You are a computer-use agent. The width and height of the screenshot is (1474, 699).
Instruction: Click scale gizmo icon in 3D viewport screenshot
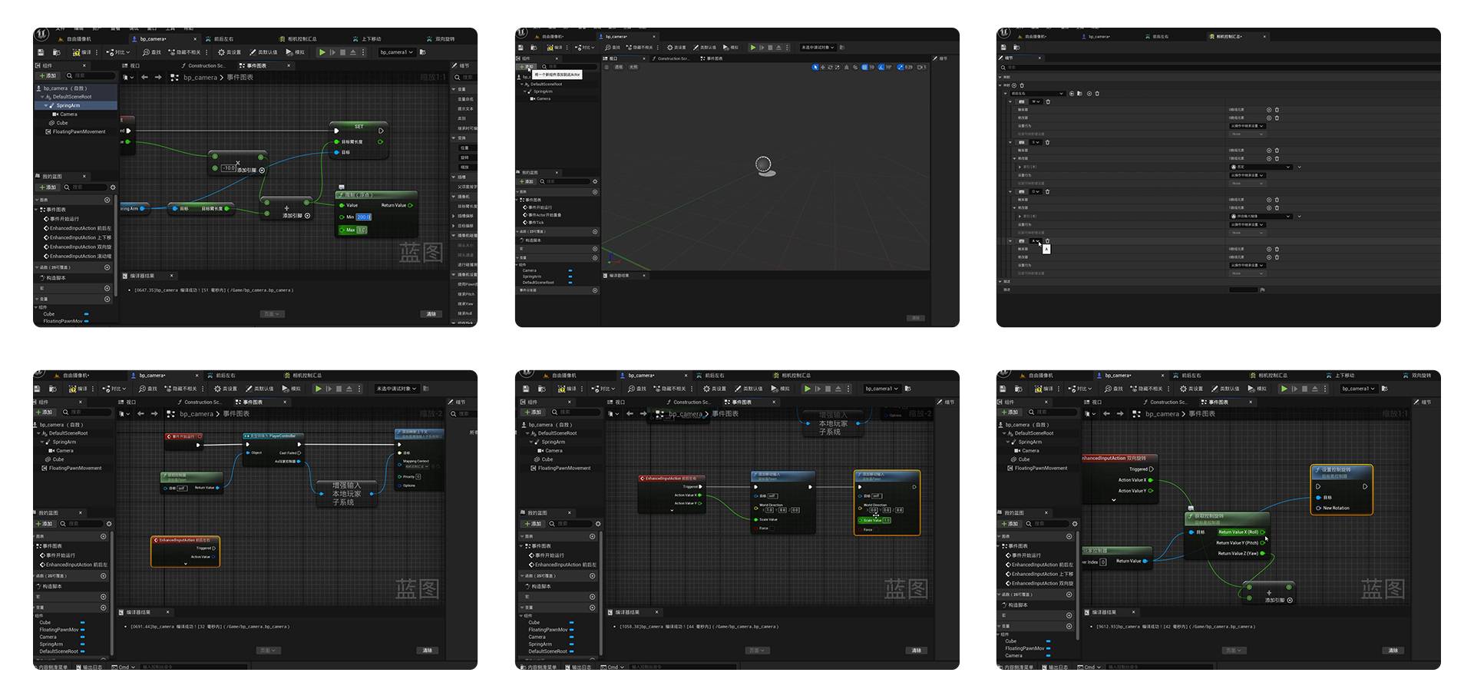(x=838, y=67)
